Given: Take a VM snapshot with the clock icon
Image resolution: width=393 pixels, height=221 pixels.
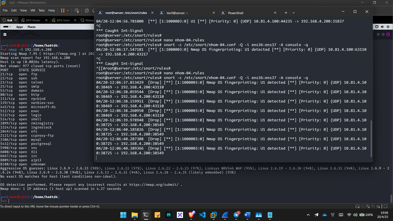Looking at the screenshot, I should coord(87,11).
